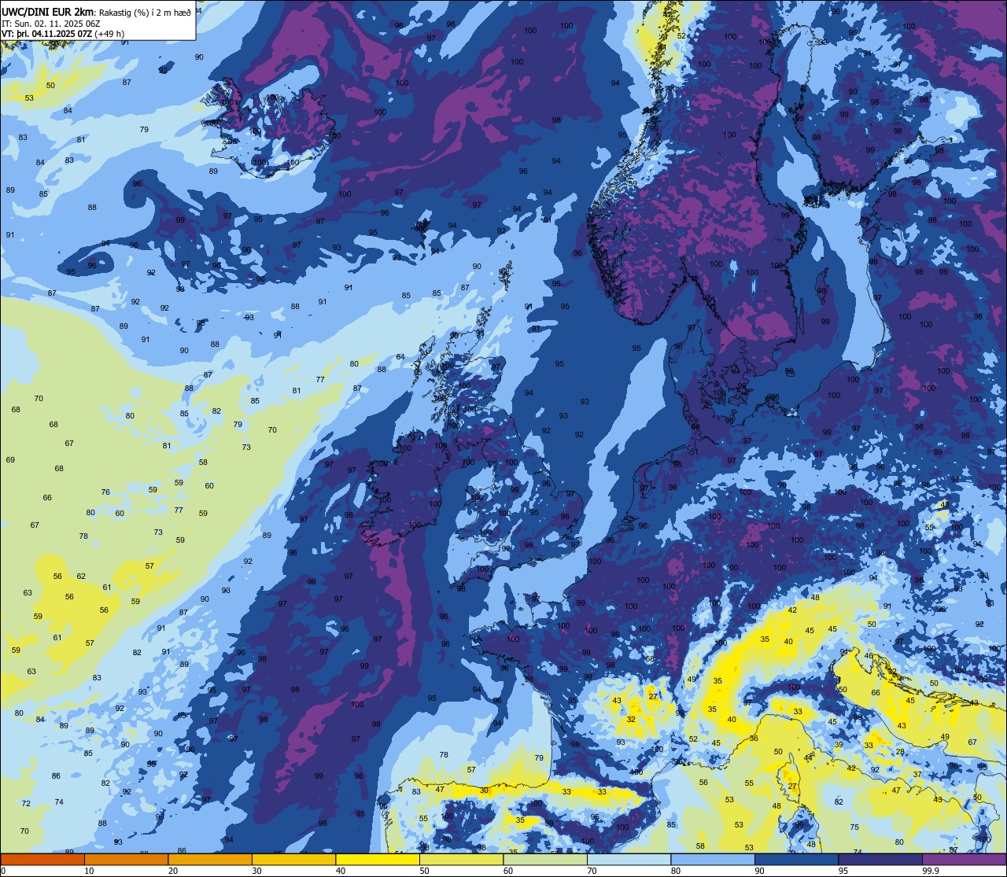Click the dark orange 0–10 legend color segment
The width and height of the screenshot is (1007, 877).
42,859
